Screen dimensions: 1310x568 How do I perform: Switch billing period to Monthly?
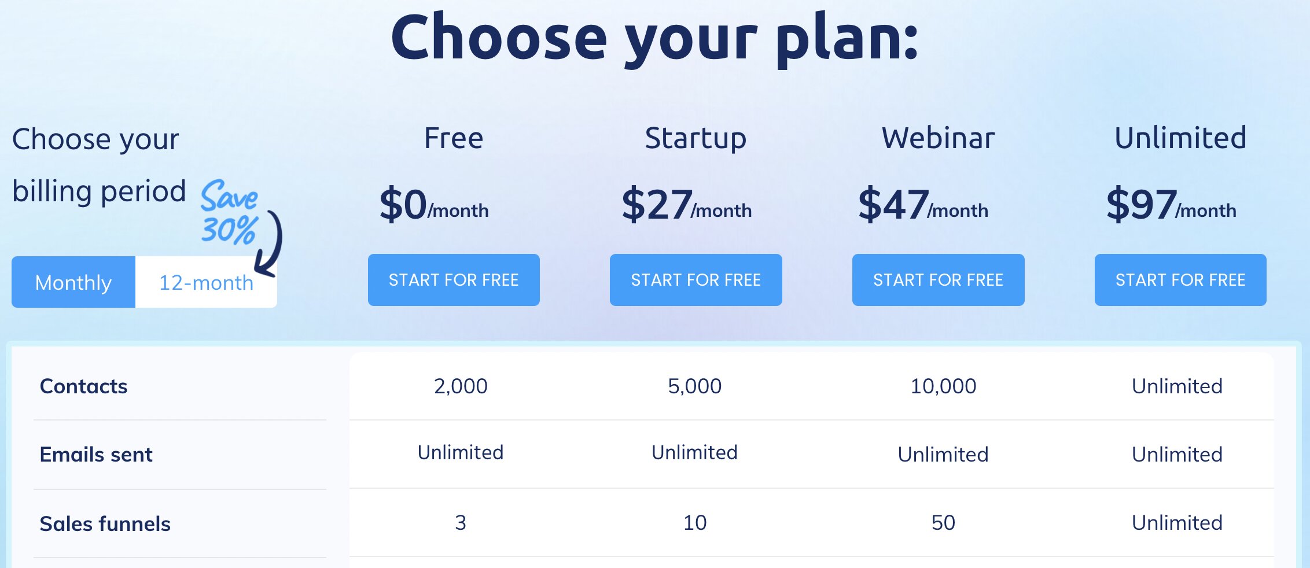(73, 282)
